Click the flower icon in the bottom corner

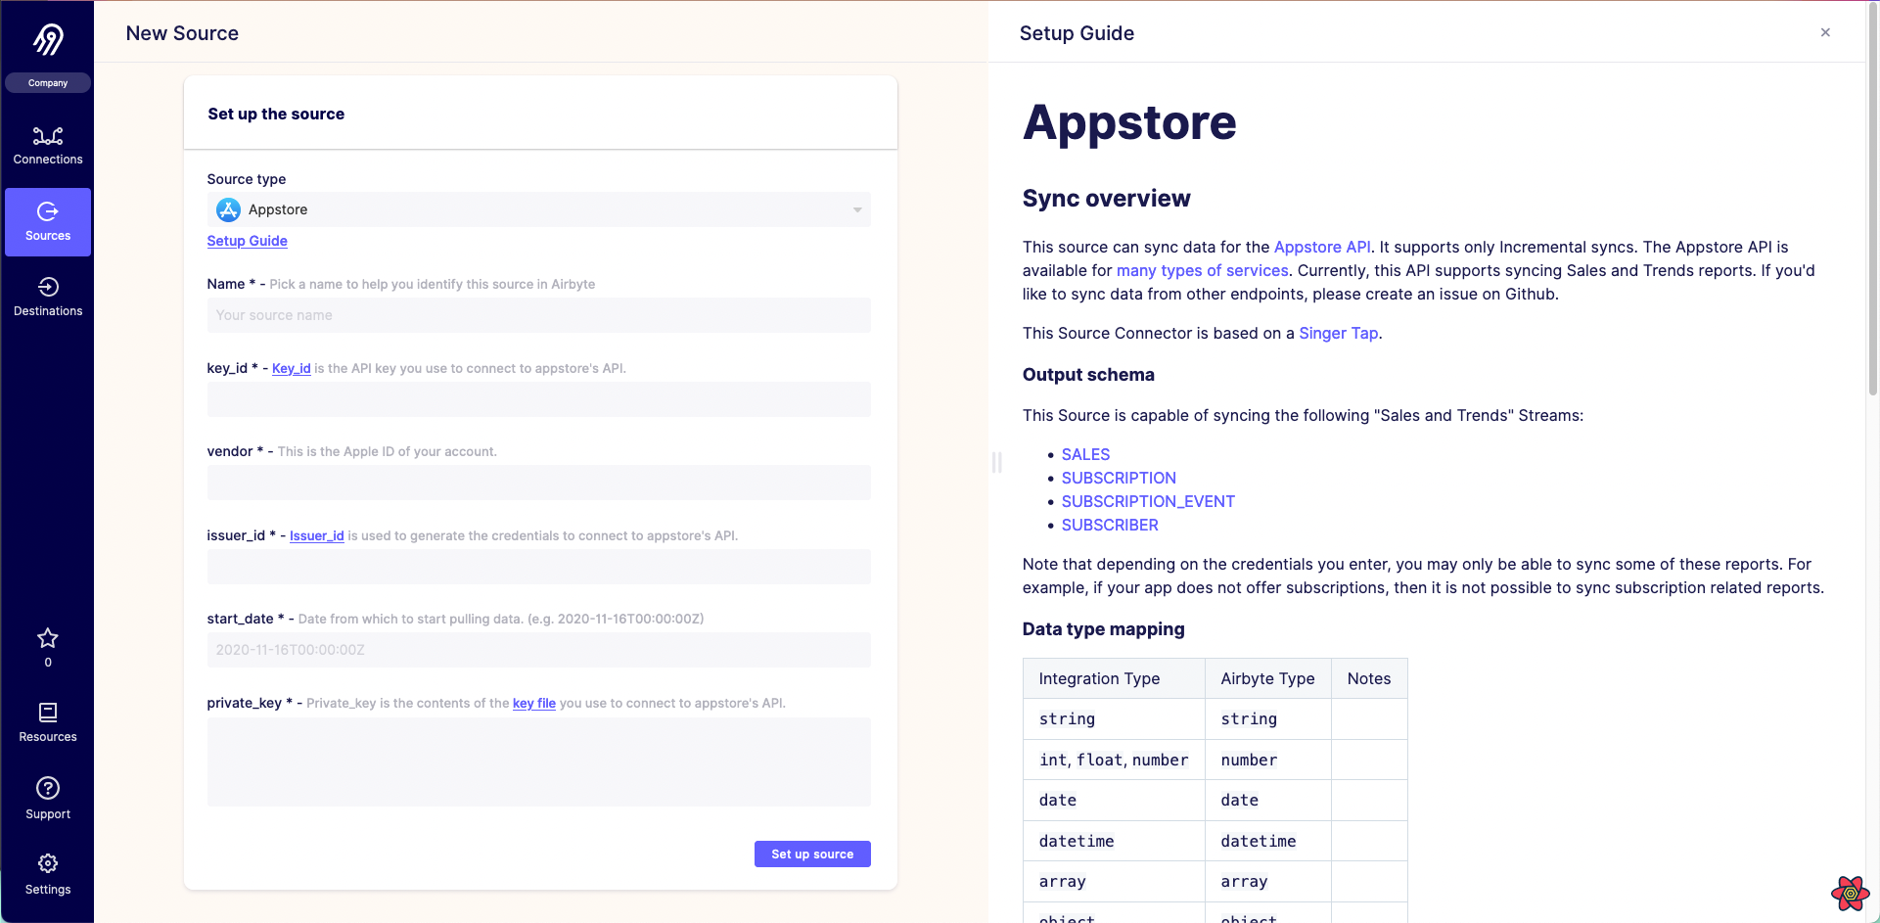click(x=1852, y=893)
